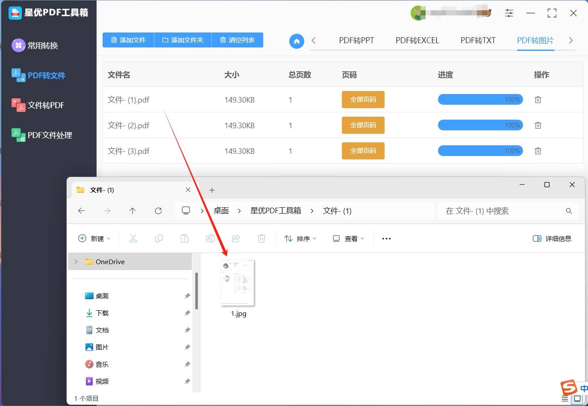
Task: Open 桌面 in the navigation pane
Action: click(x=102, y=296)
